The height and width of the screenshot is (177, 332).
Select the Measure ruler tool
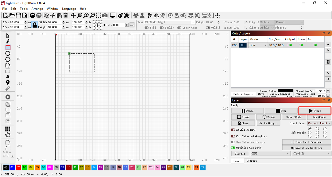pyautogui.click(x=8, y=89)
